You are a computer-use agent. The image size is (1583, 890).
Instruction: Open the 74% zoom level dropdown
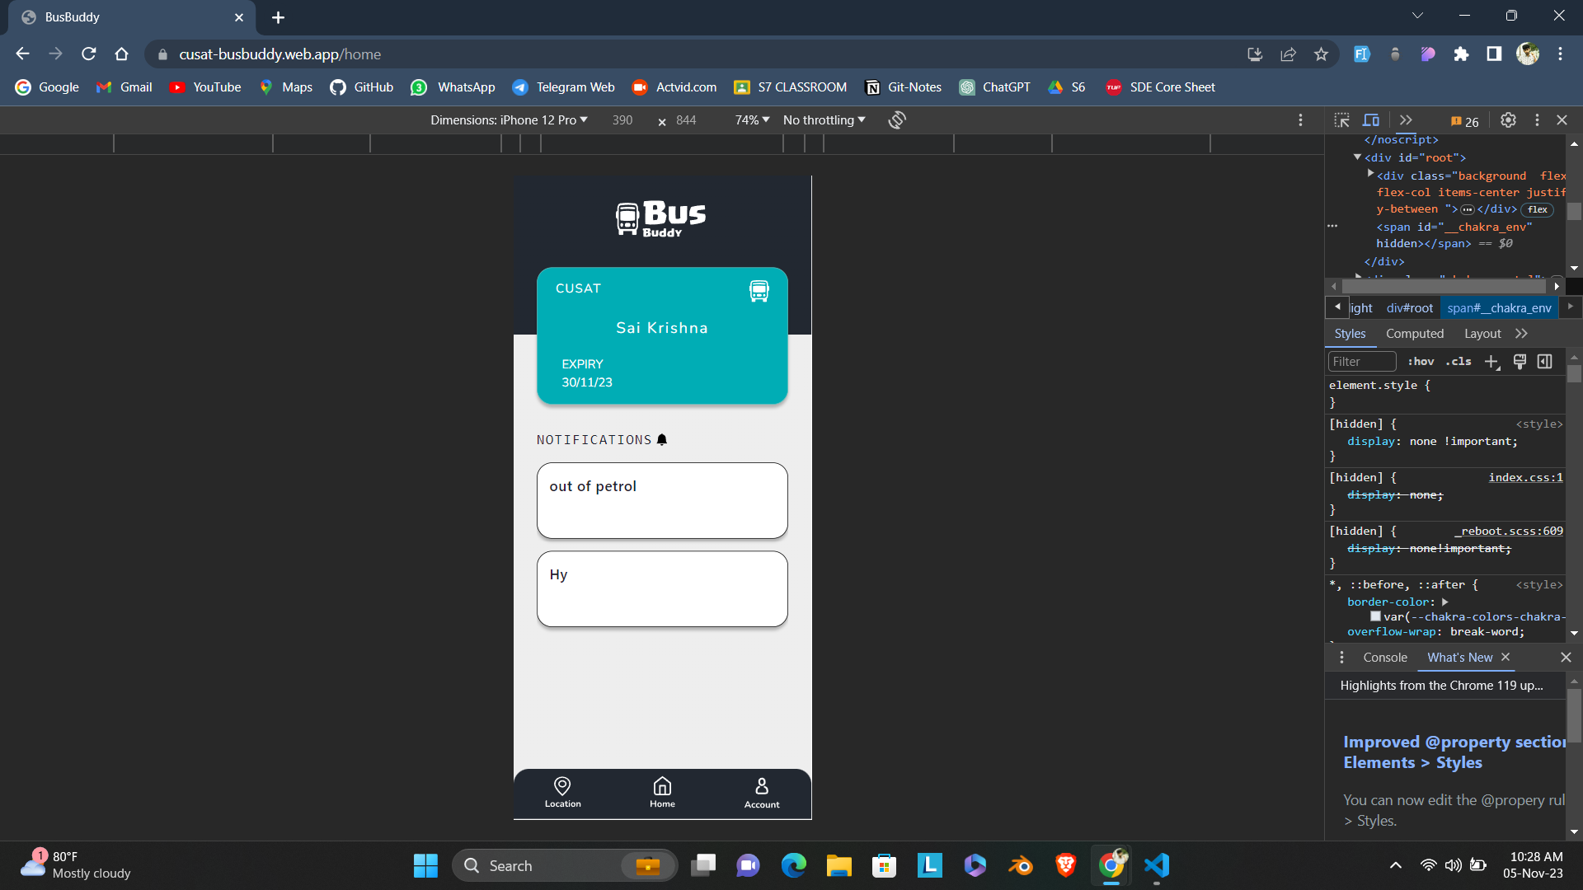point(751,119)
